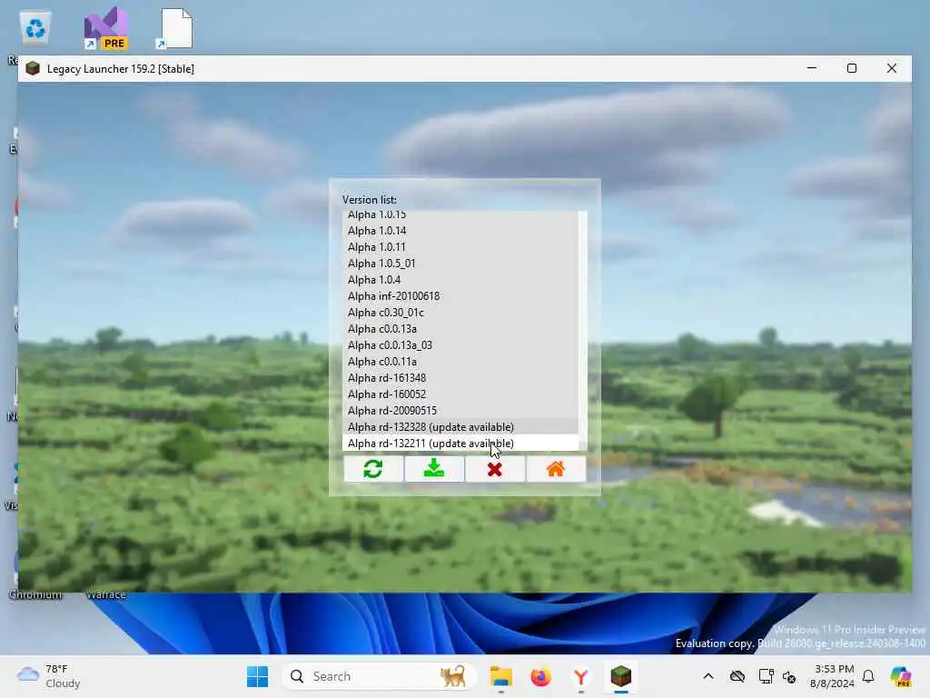Select Alpha 1.0.15 in version list
Image resolution: width=930 pixels, height=698 pixels.
pos(460,215)
